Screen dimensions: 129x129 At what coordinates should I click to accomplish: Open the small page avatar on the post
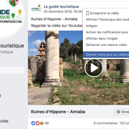36,9
